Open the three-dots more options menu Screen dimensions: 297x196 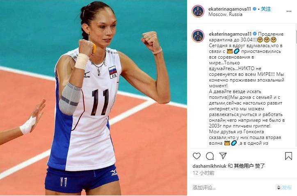[289, 11]
